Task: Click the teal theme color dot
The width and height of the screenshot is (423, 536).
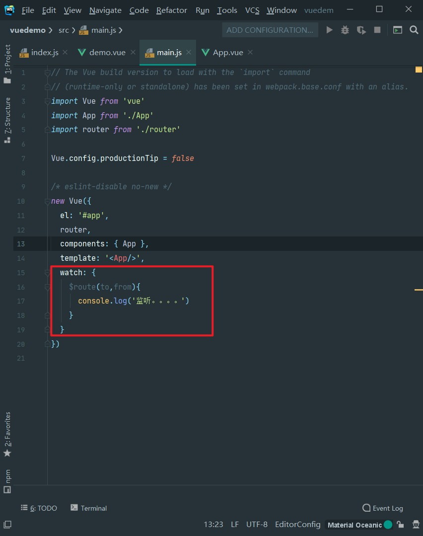Action: (388, 525)
